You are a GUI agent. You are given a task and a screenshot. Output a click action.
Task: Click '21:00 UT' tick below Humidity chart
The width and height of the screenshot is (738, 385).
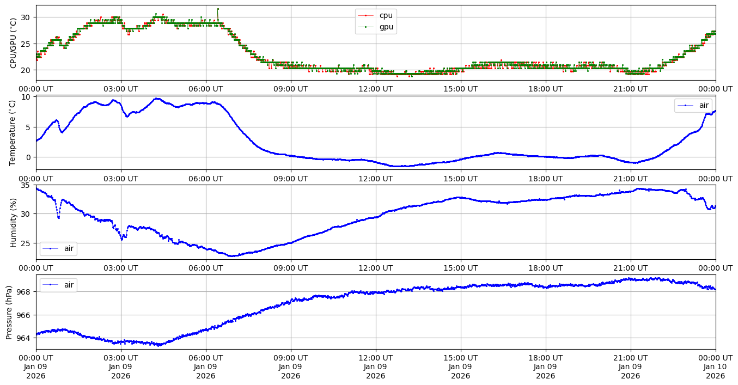(x=630, y=268)
